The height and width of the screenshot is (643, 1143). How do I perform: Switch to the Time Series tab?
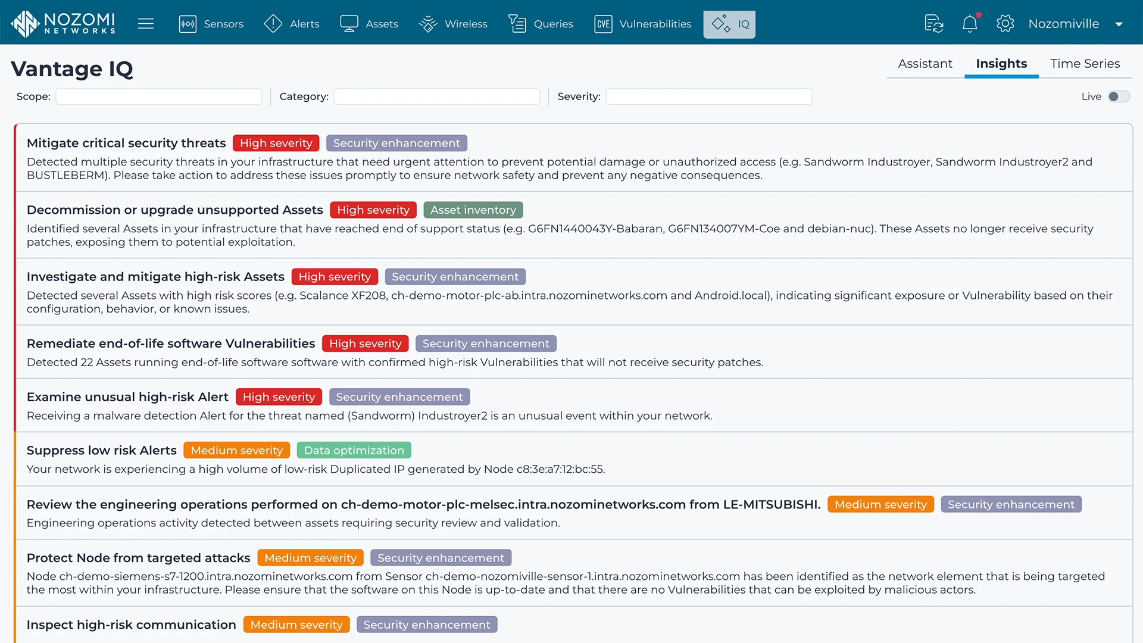(x=1085, y=64)
